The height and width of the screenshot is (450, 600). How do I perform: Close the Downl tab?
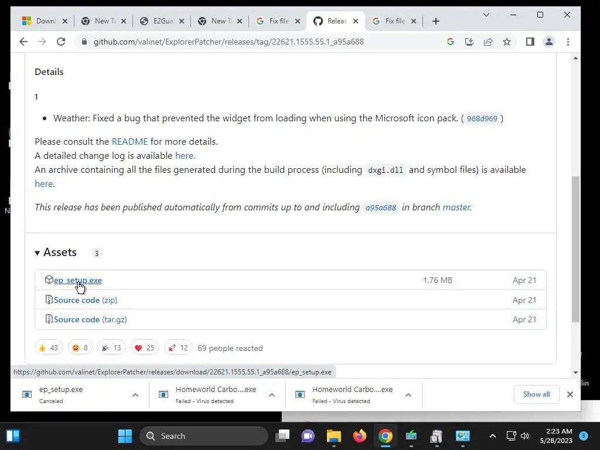click(65, 21)
